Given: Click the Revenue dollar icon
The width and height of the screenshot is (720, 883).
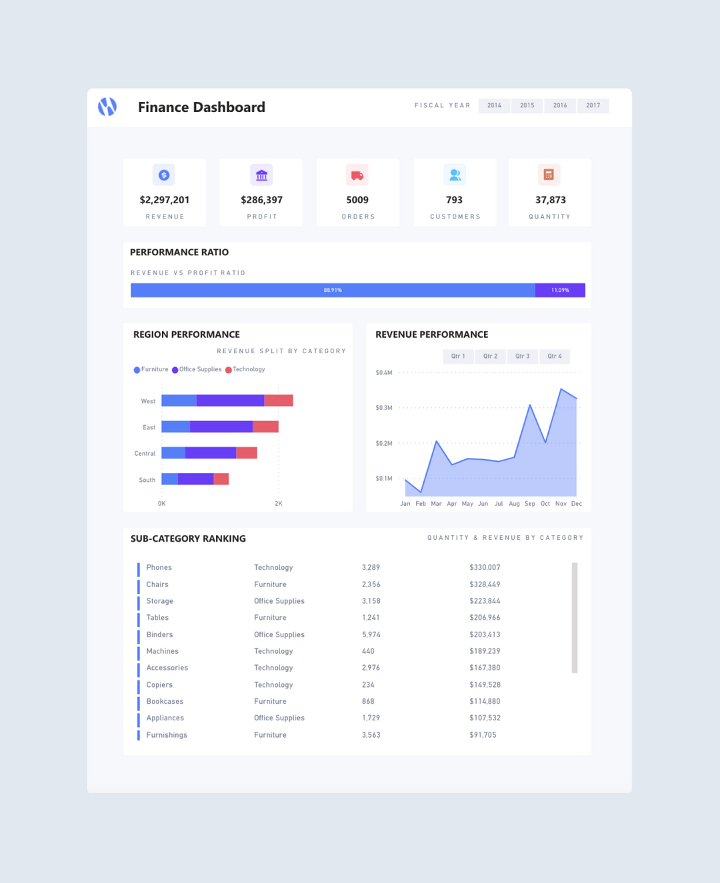Looking at the screenshot, I should click(164, 174).
